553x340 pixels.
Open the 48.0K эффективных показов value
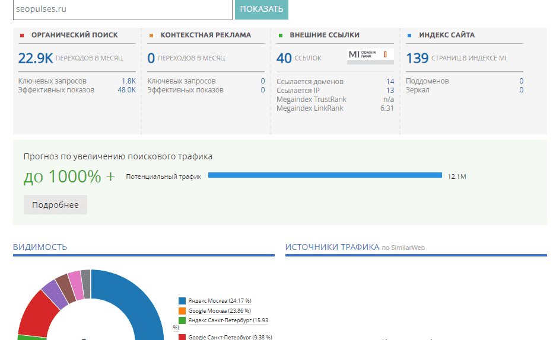tap(126, 90)
